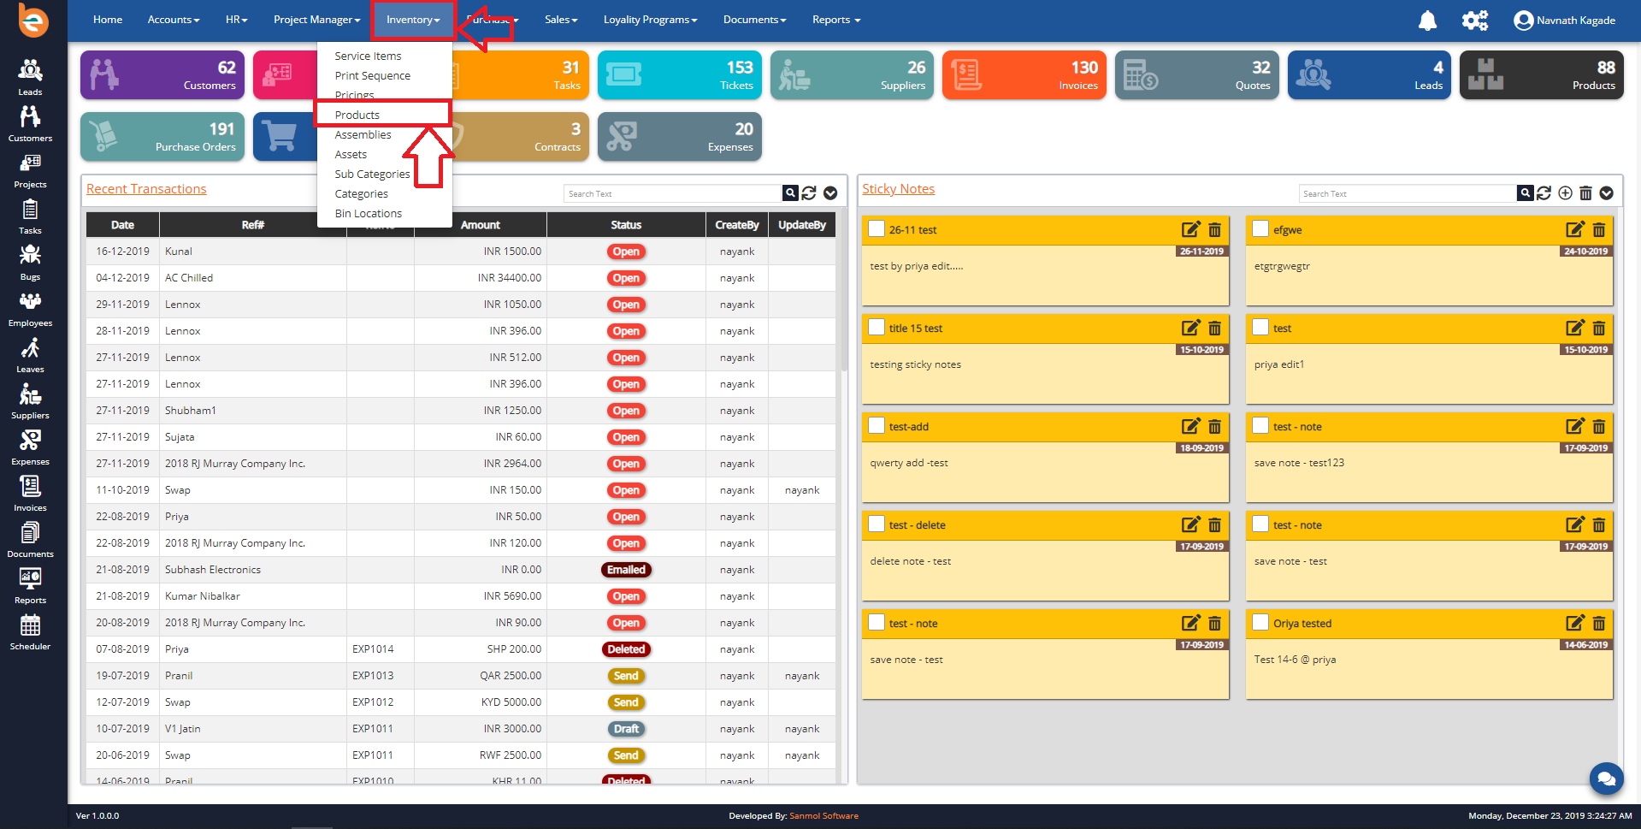Open the 130 Invoices tile
This screenshot has width=1641, height=829.
click(x=1024, y=74)
